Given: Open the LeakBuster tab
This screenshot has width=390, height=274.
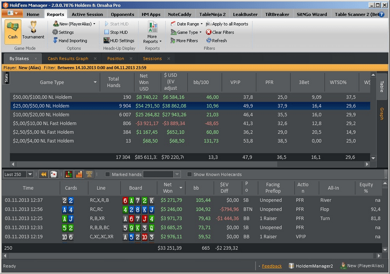Looking at the screenshot, I should [245, 15].
